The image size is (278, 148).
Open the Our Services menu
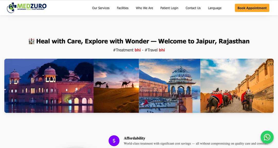tap(101, 8)
